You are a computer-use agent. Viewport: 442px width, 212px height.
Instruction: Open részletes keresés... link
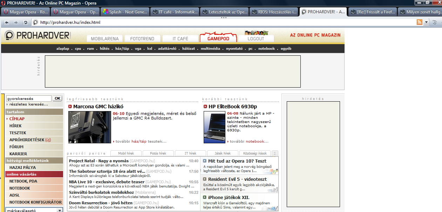[x=28, y=104]
